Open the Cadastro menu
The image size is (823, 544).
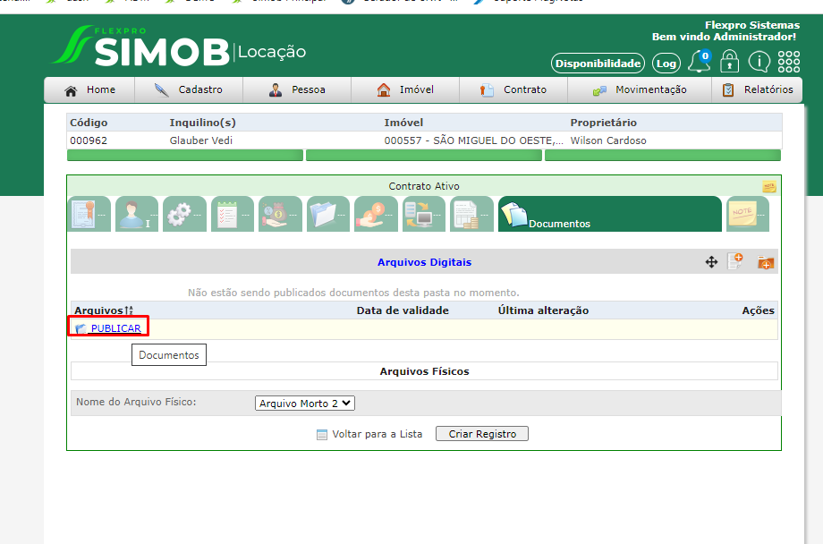pyautogui.click(x=189, y=89)
